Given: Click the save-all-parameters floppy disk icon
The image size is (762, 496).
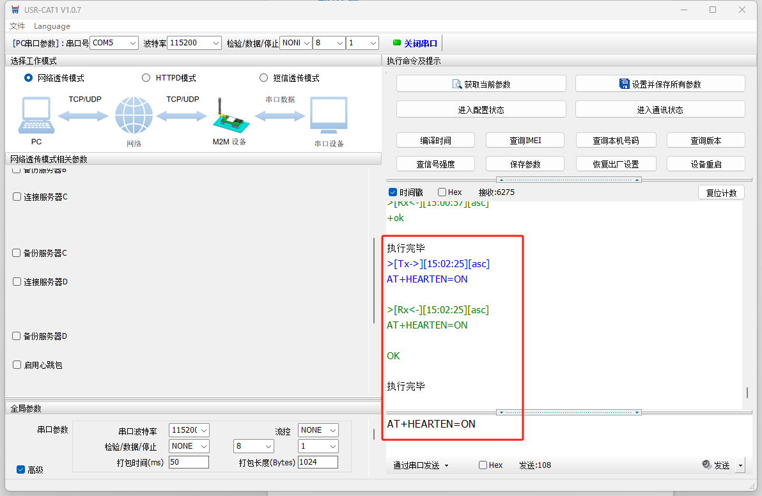Looking at the screenshot, I should point(625,84).
